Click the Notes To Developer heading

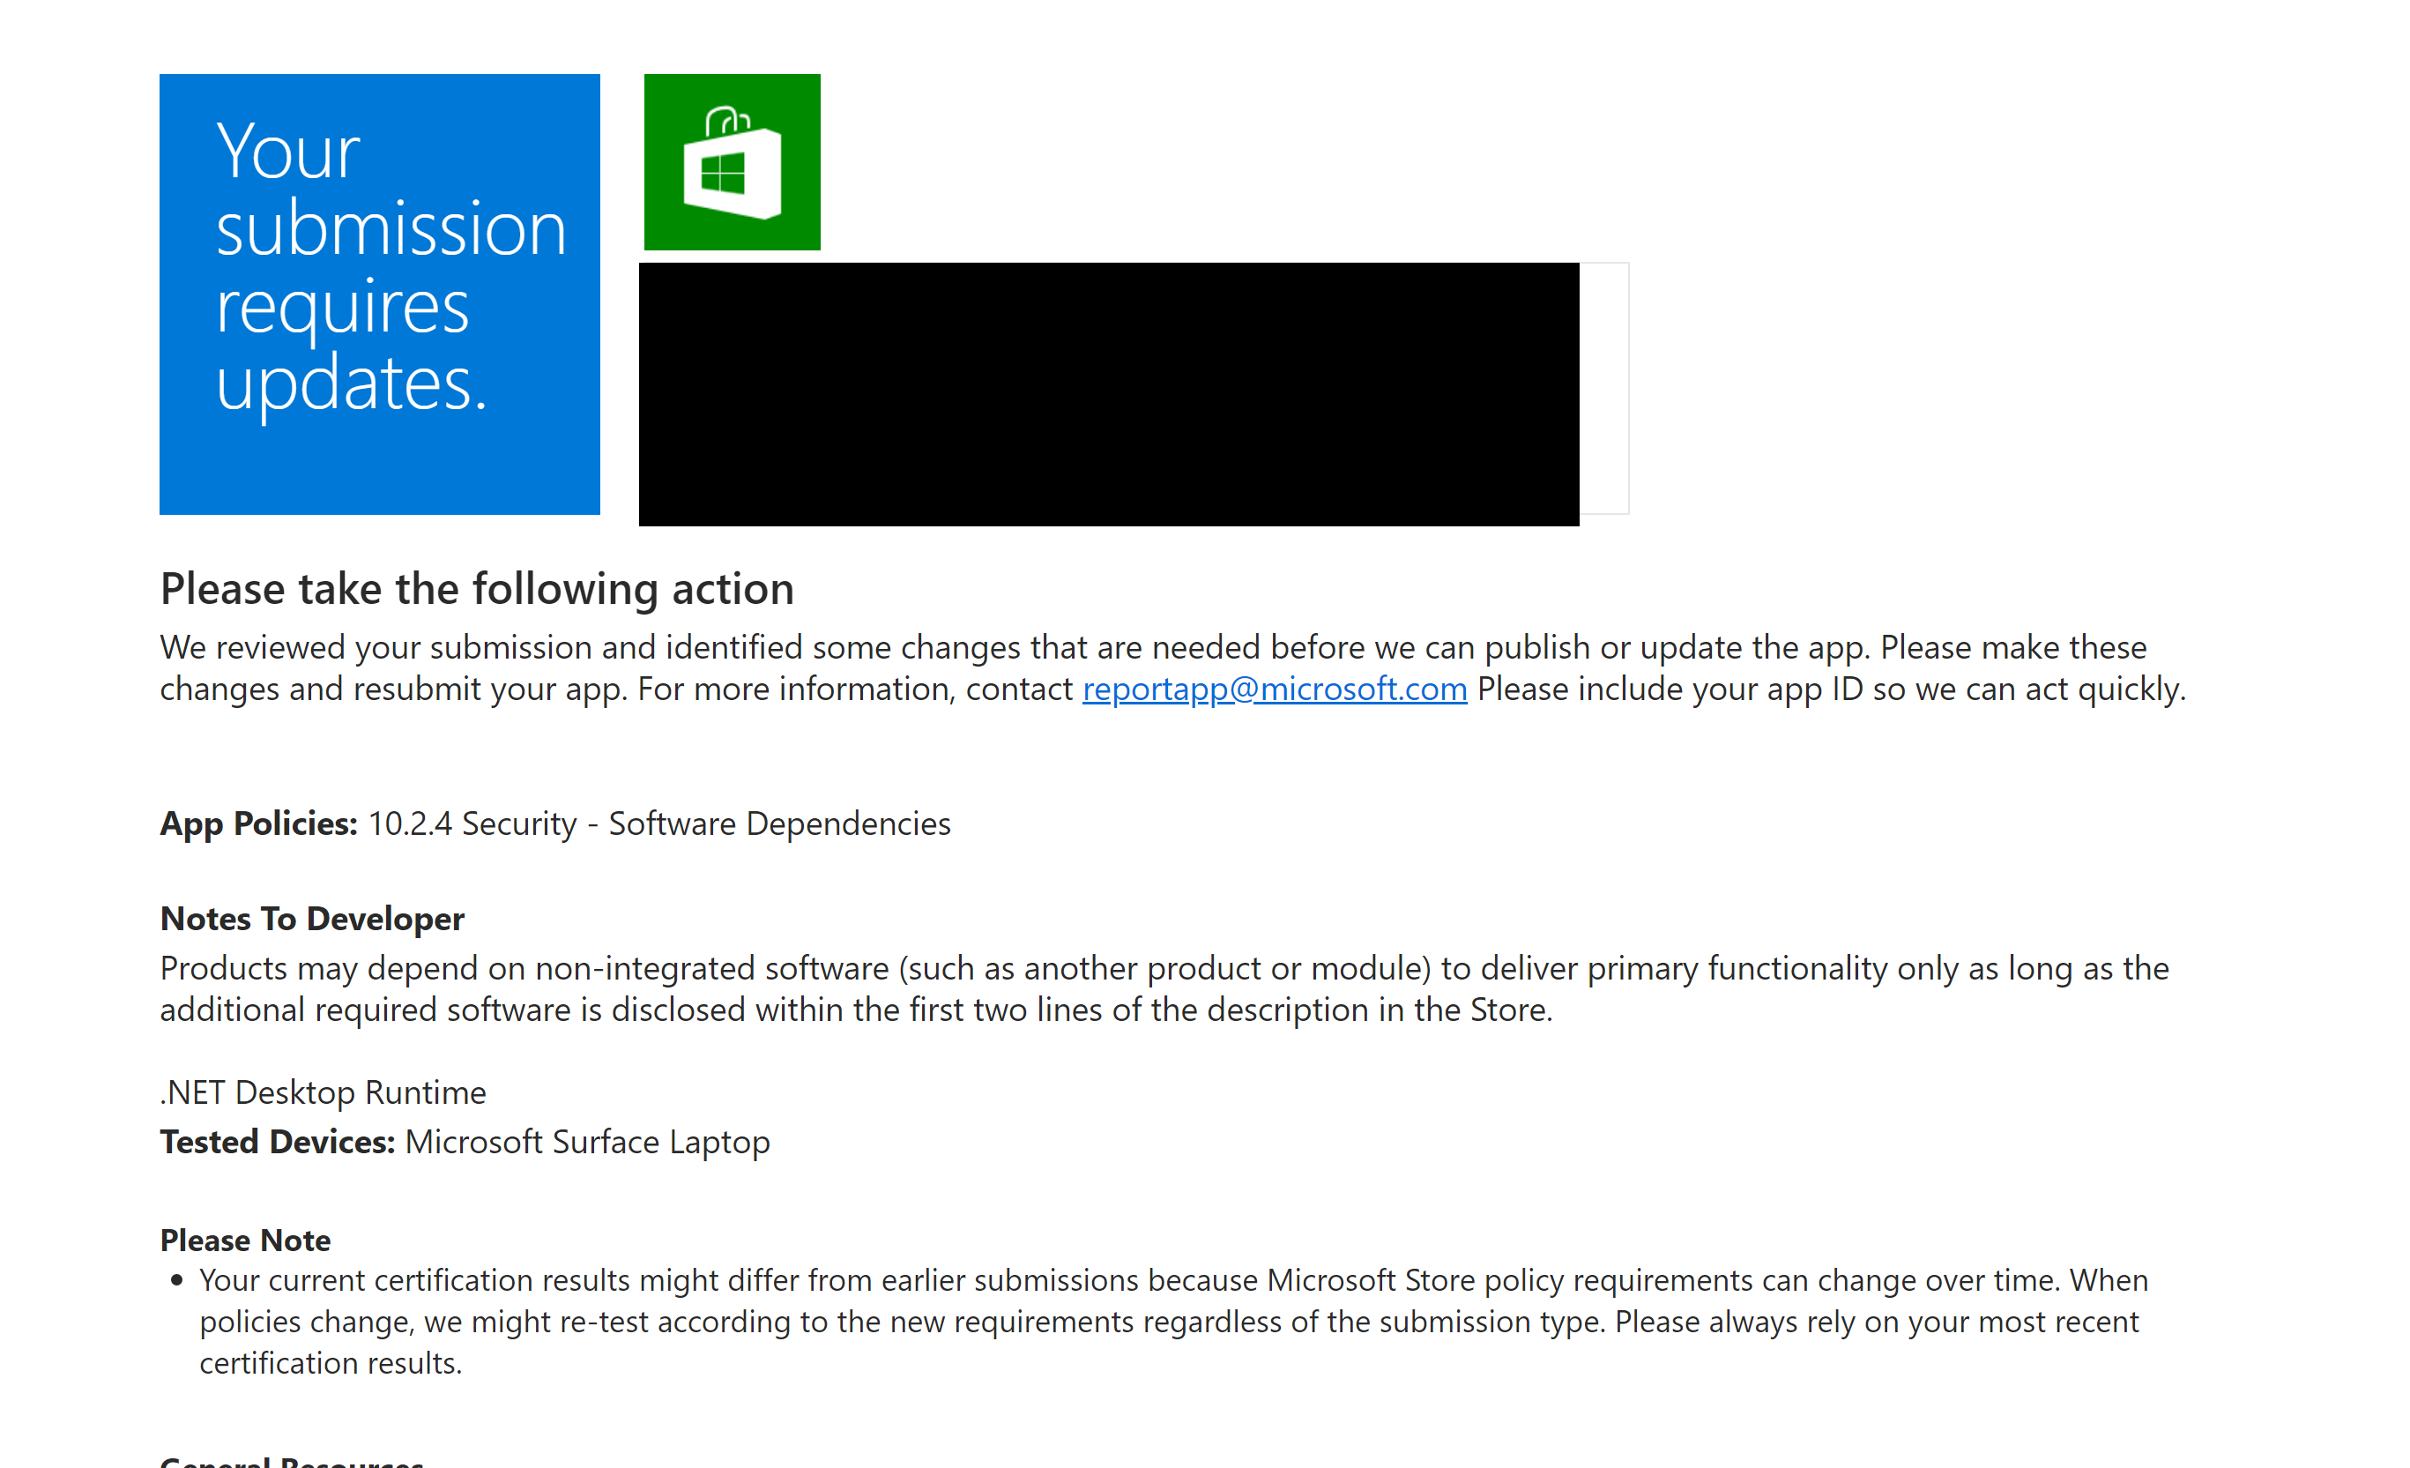312,919
